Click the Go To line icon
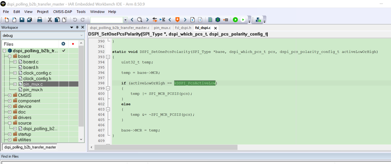The image size is (391, 164). tap(162, 20)
